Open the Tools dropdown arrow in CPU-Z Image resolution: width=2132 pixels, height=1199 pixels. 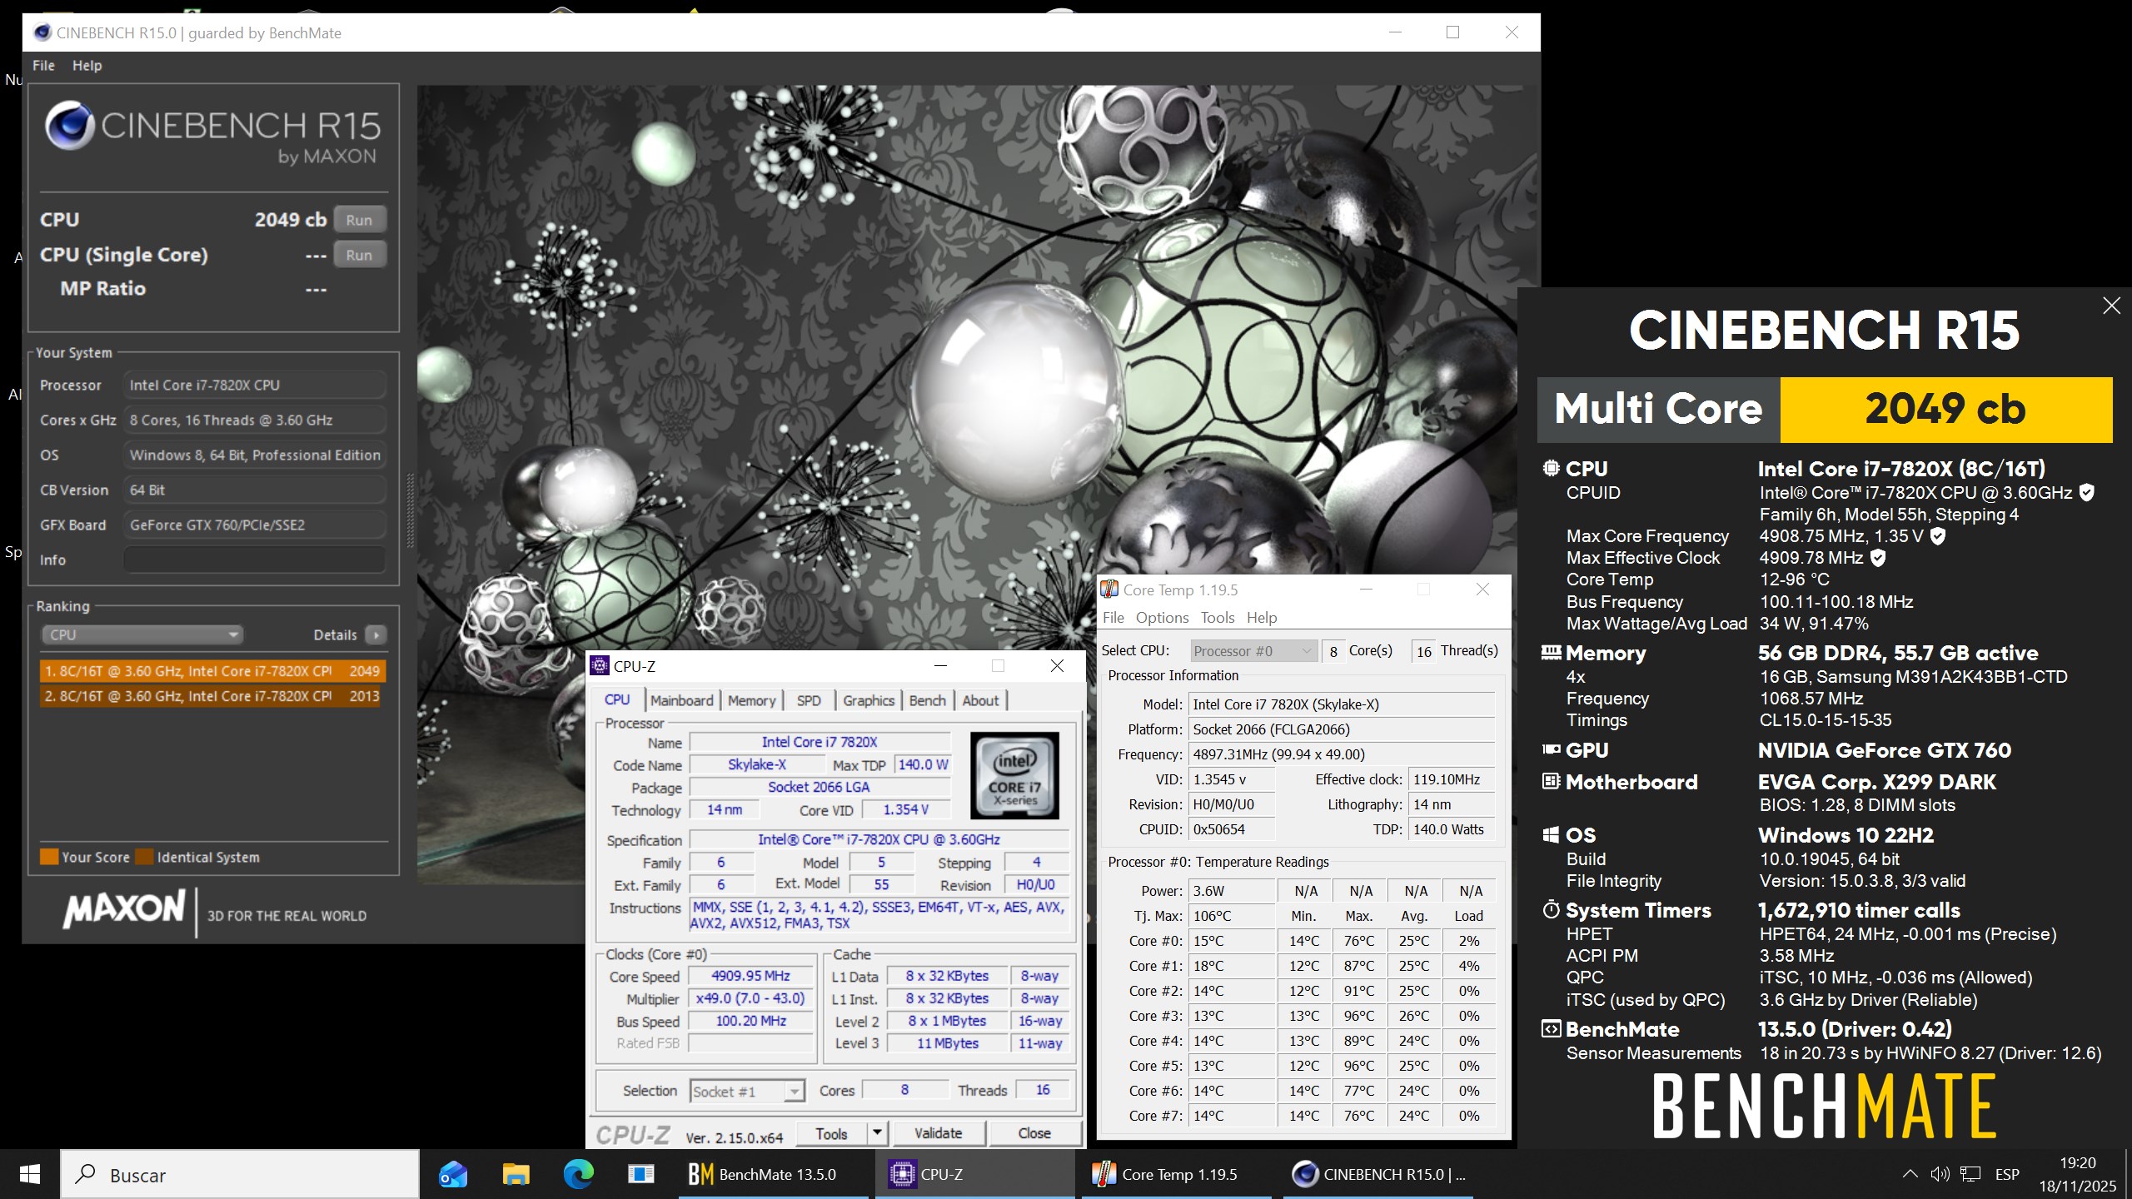pos(876,1132)
